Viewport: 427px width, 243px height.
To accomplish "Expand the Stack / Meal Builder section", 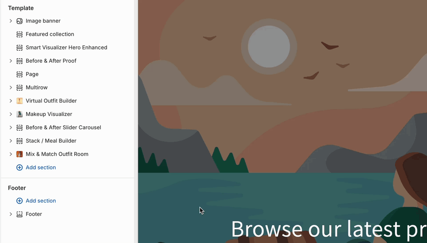I will click(x=11, y=141).
